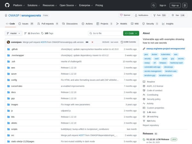192x144 pixels.
Task: Open the .github folder
Action: (x=14, y=49)
